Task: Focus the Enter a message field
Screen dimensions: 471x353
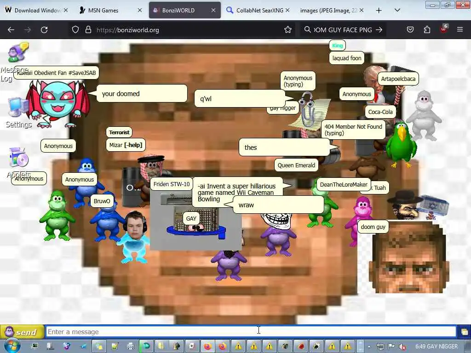Action: pos(251,332)
